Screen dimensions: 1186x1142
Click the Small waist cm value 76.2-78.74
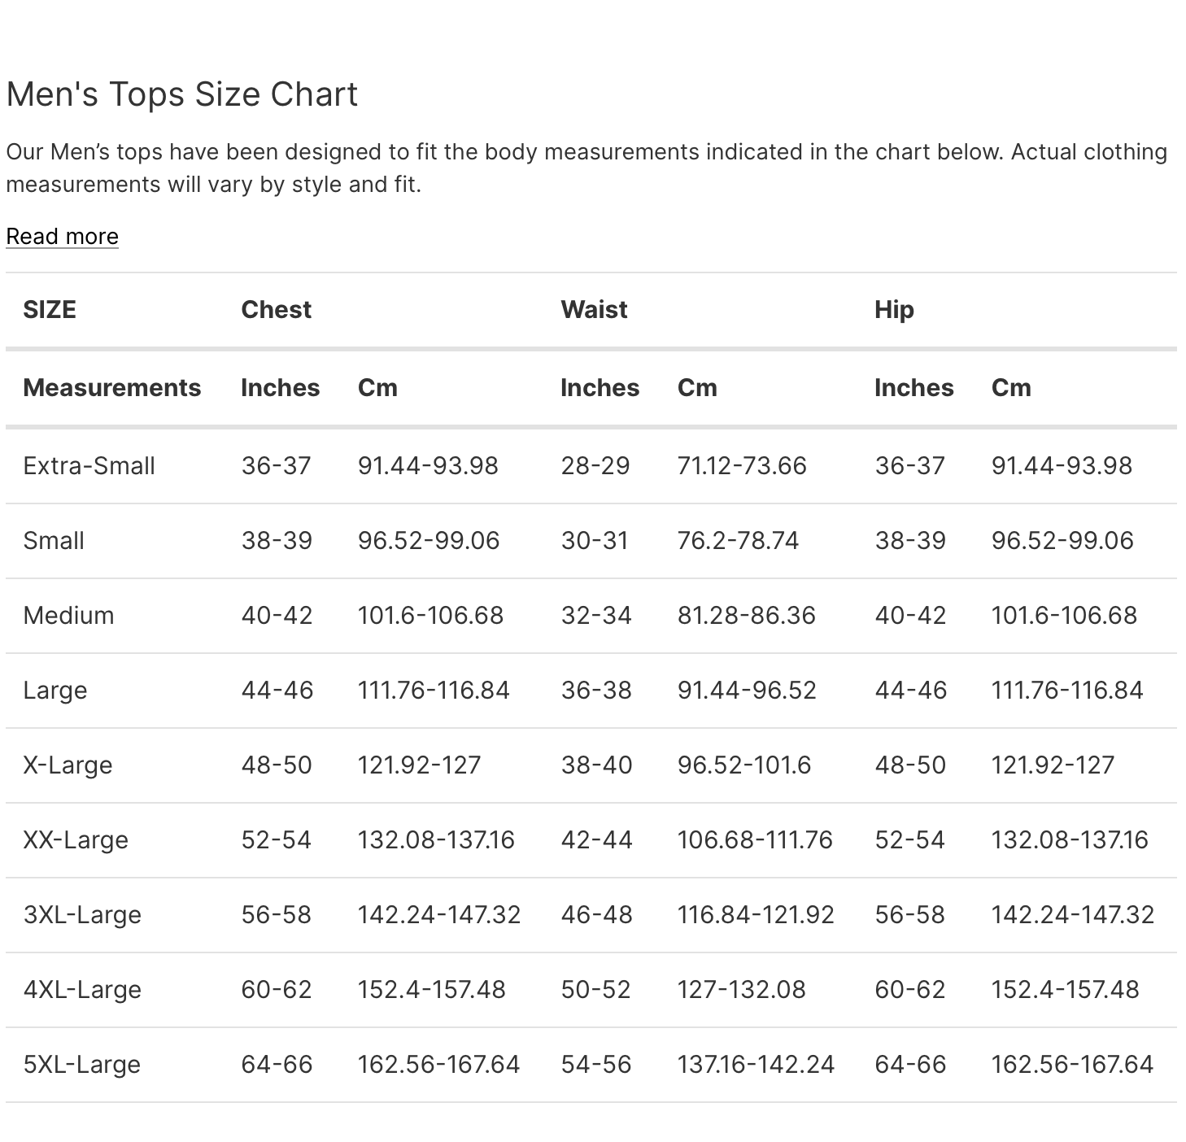738,541
